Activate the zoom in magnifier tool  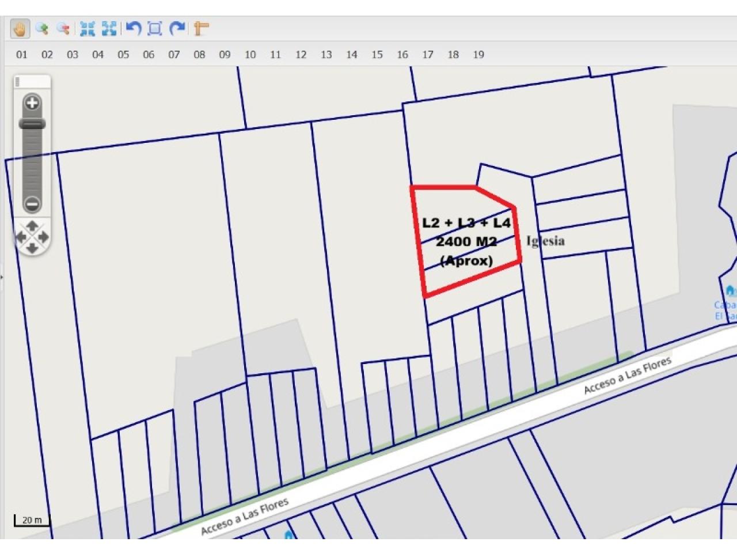coord(41,28)
